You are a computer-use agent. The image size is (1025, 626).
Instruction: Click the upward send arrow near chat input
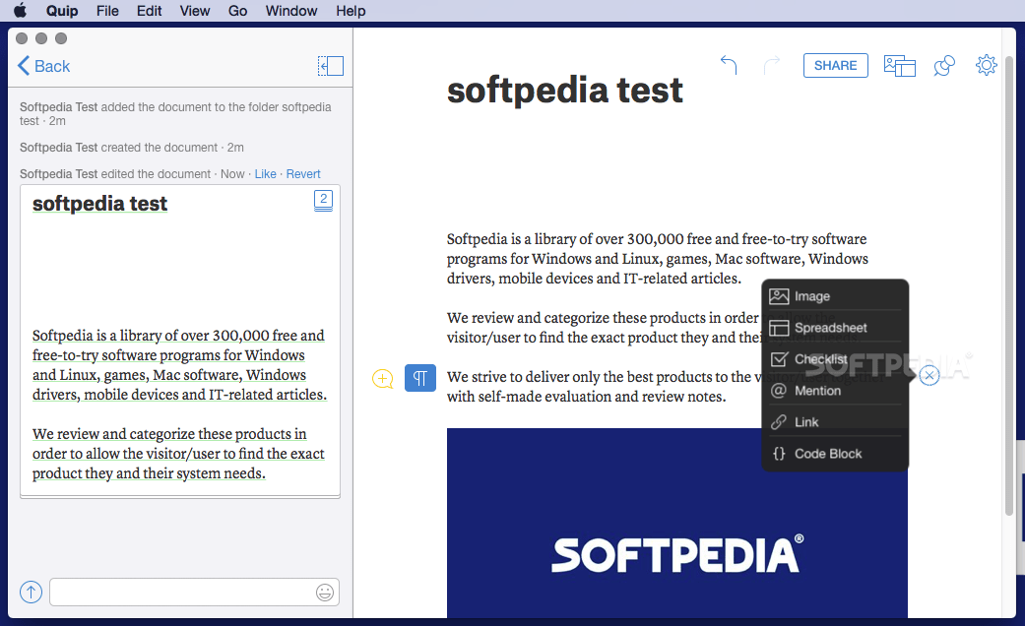[31, 592]
